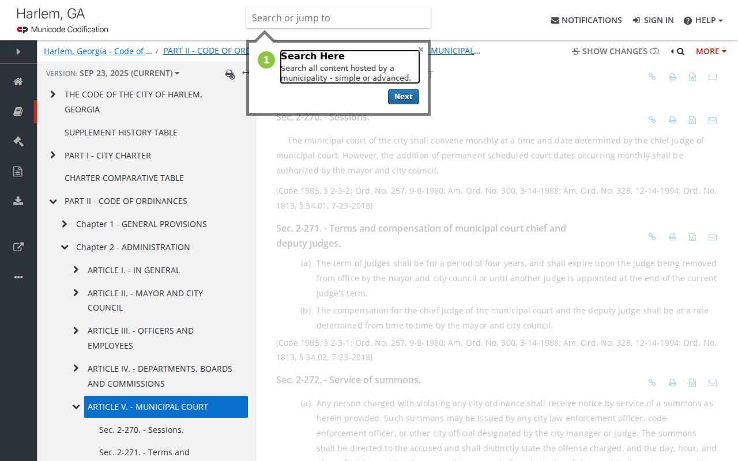Screen dimensions: 738x461
Task: Email icon for Sec. 2-270
Action: pos(713,120)
